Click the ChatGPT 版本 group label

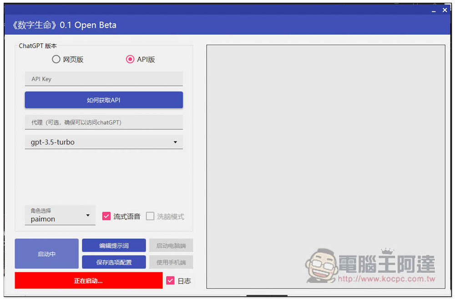point(38,46)
